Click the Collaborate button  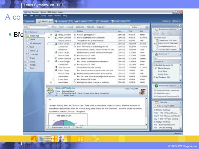tap(80, 27)
